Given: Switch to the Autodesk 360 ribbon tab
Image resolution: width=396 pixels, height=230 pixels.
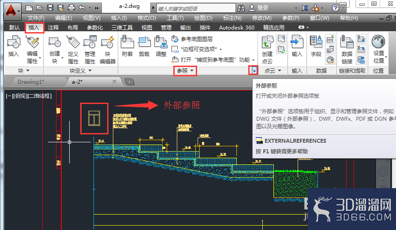Looking at the screenshot, I should coord(237,27).
